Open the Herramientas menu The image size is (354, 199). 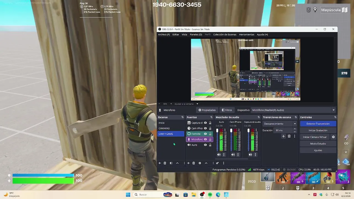(x=247, y=35)
